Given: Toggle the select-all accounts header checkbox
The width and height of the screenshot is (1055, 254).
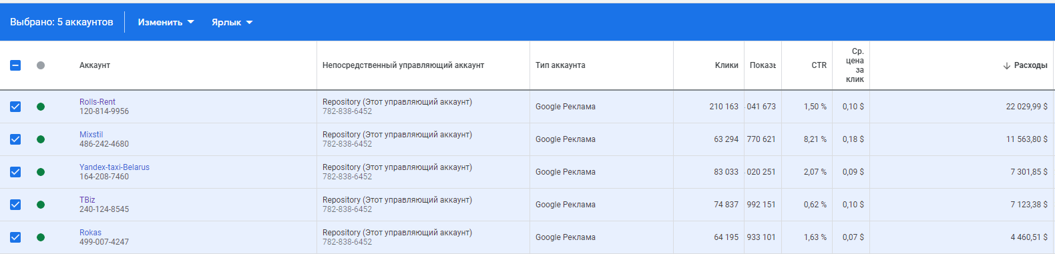Looking at the screenshot, I should [x=15, y=65].
